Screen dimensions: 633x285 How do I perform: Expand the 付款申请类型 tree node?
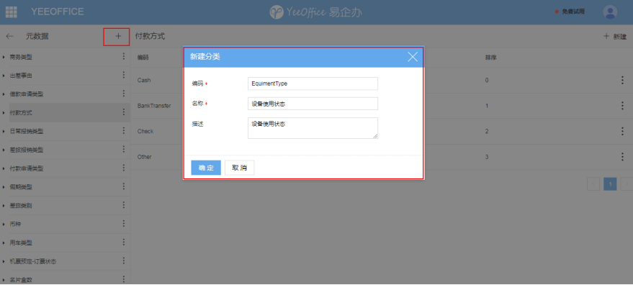coord(4,168)
